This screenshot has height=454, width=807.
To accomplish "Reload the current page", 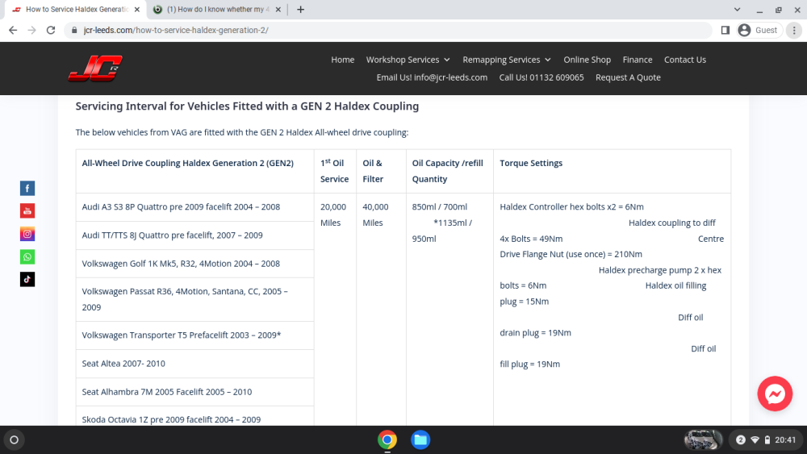I will click(x=50, y=31).
